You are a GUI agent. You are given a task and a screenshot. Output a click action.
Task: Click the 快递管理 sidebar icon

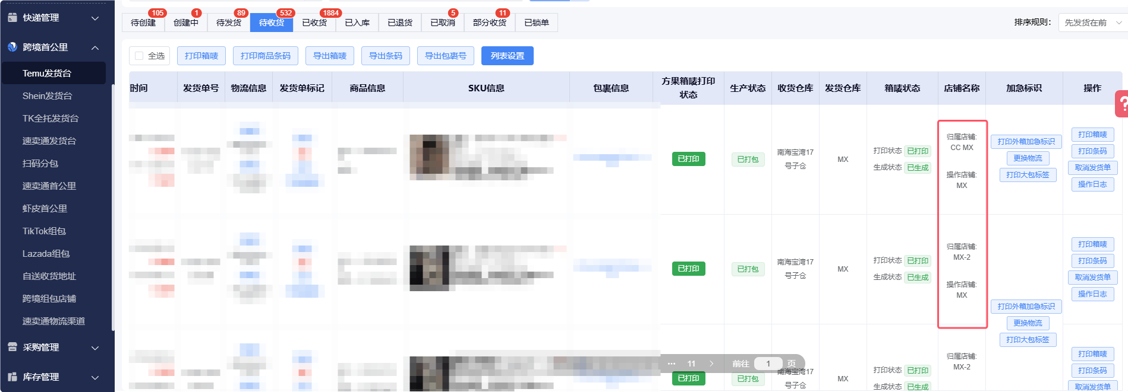click(12, 18)
